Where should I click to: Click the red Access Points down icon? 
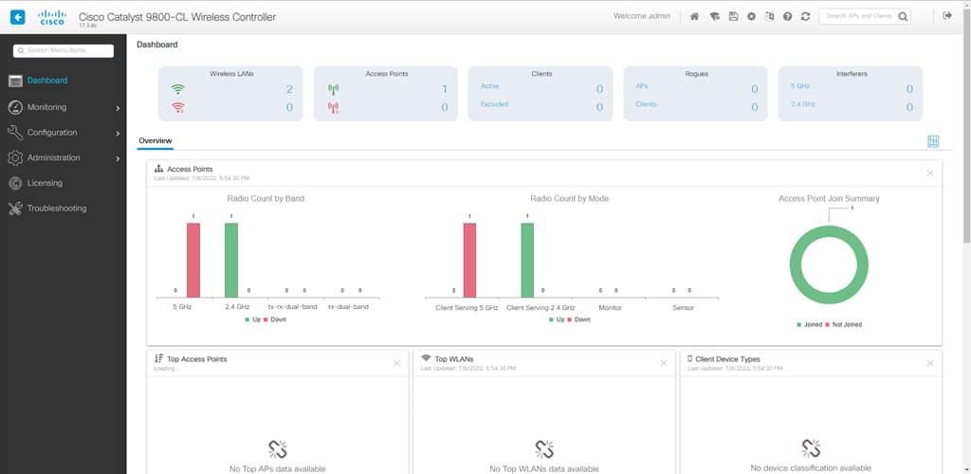(333, 108)
